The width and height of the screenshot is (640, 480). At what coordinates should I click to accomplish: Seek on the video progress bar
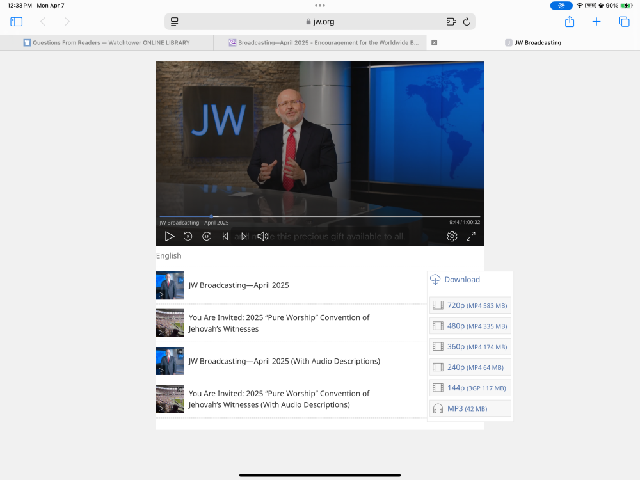[x=320, y=216]
